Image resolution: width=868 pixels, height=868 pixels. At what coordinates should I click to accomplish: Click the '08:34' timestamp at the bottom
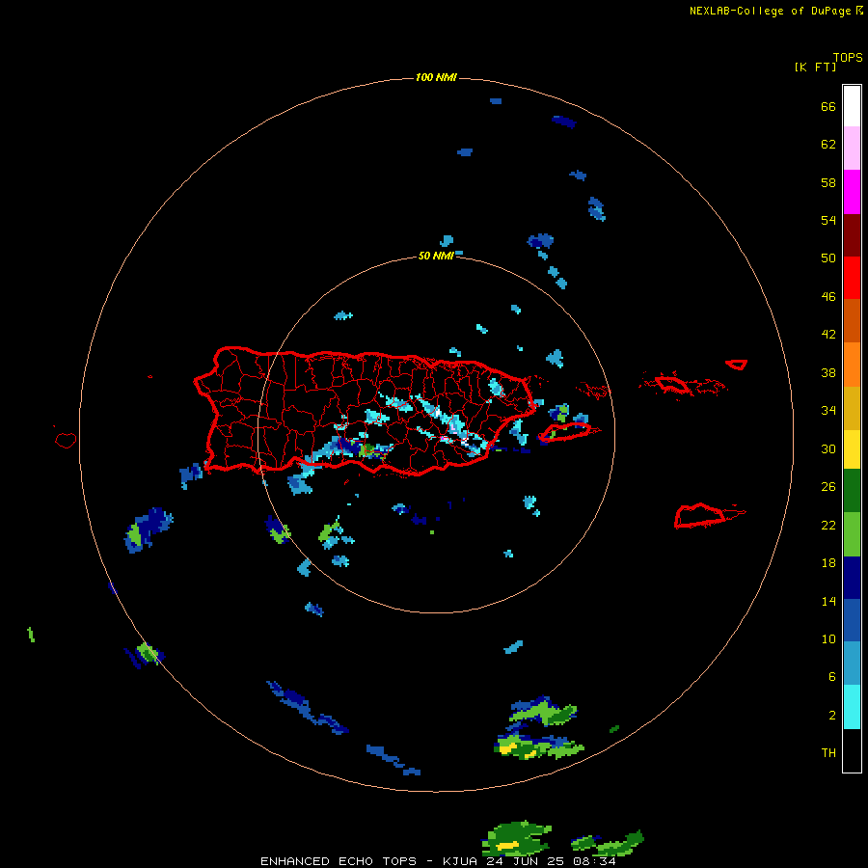pyautogui.click(x=594, y=861)
